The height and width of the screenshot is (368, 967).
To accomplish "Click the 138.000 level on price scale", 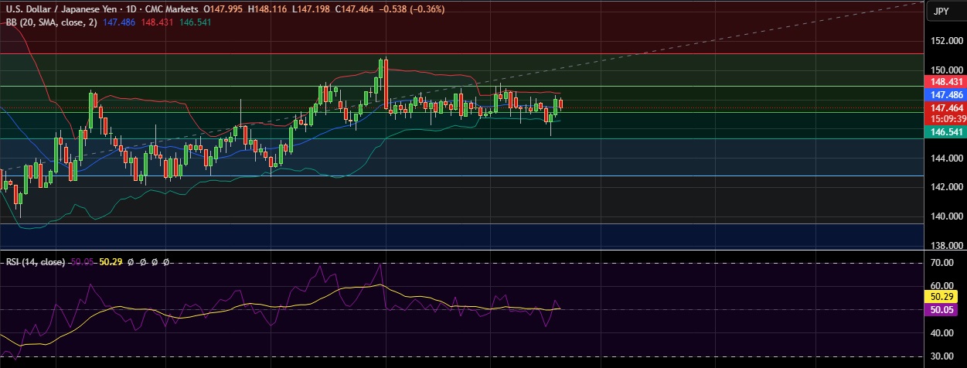I will tap(945, 245).
